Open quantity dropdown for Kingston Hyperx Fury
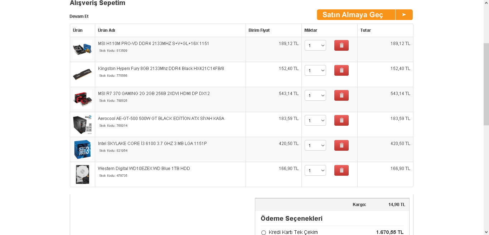The height and width of the screenshot is (235, 489). [x=315, y=70]
